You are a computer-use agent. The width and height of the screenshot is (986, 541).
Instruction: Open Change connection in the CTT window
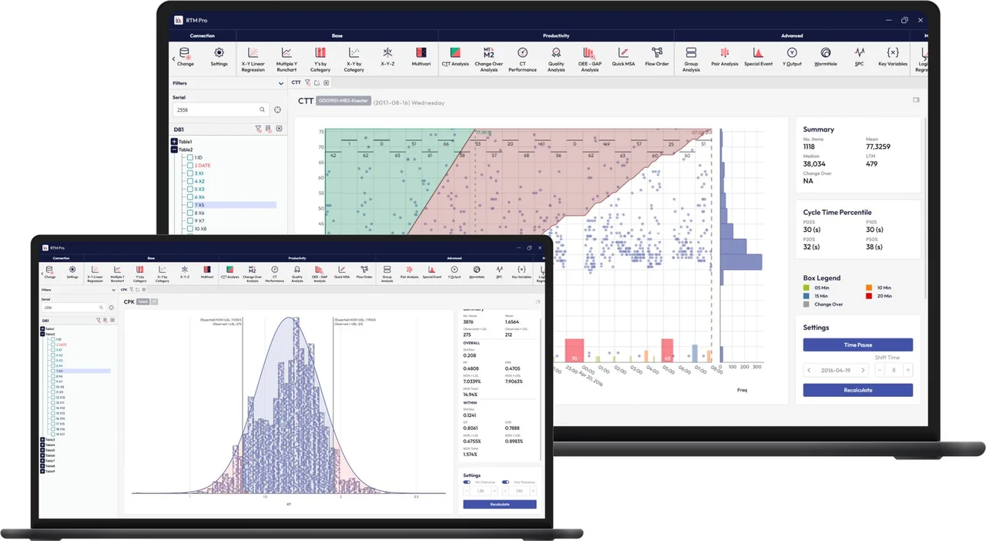[186, 57]
